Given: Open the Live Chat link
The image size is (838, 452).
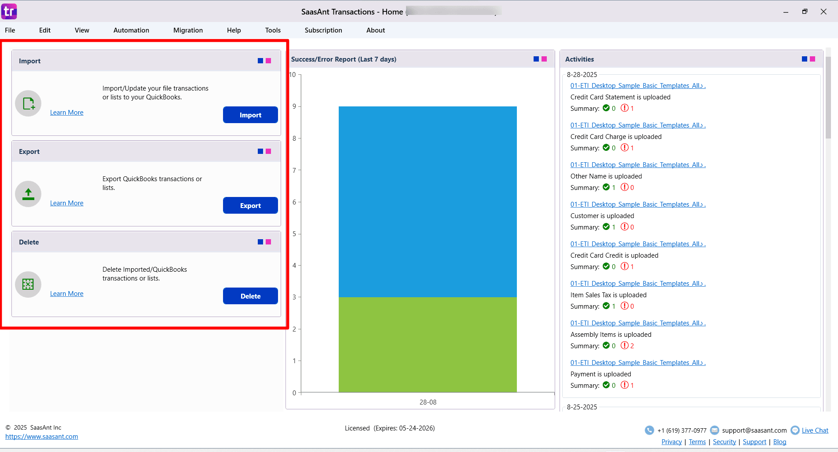Looking at the screenshot, I should point(815,430).
